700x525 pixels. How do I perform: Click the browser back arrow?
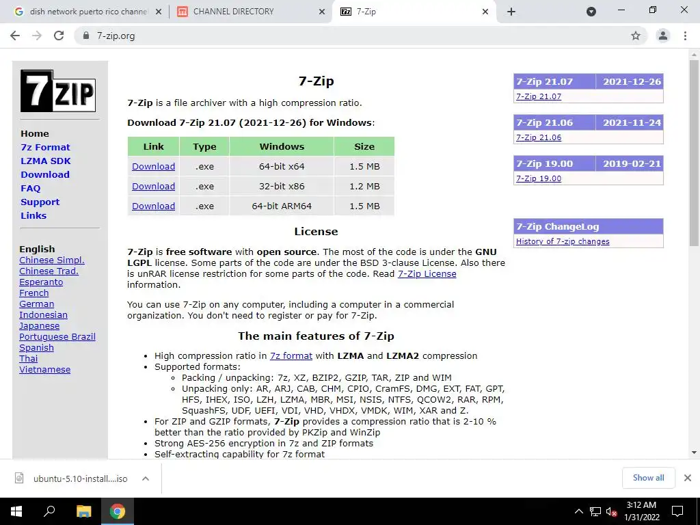pyautogui.click(x=15, y=36)
